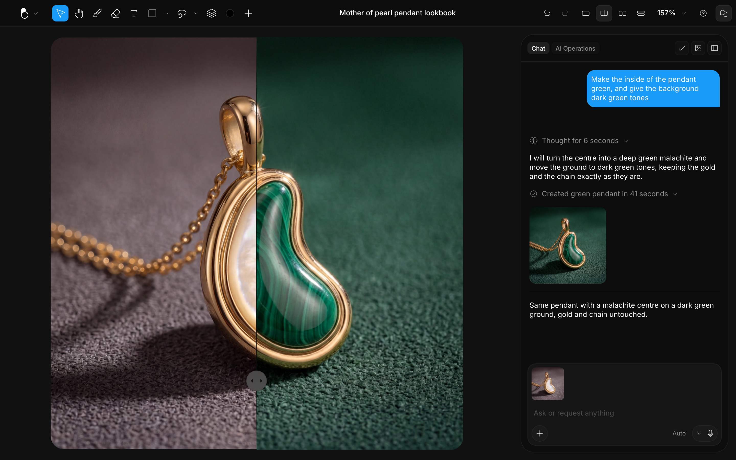Switch to the AI Operations tab
The image size is (736, 460).
click(575, 48)
